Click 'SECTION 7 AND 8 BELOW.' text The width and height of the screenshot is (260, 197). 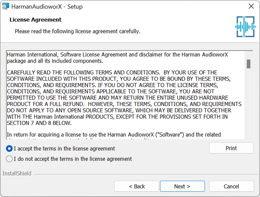(39, 123)
